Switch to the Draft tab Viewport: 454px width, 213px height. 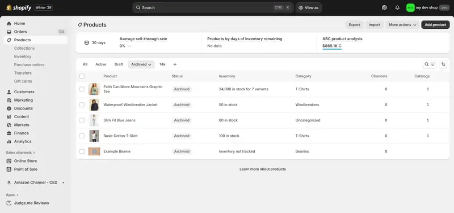[119, 64]
